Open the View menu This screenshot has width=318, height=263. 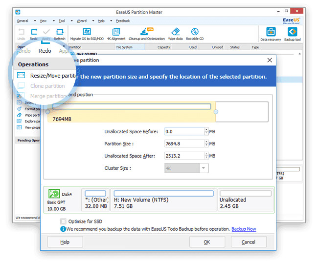pos(43,21)
